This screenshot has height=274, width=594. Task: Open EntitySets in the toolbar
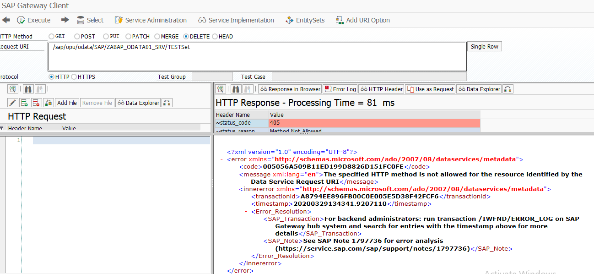coord(305,20)
